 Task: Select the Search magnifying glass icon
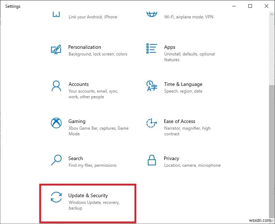(56, 160)
